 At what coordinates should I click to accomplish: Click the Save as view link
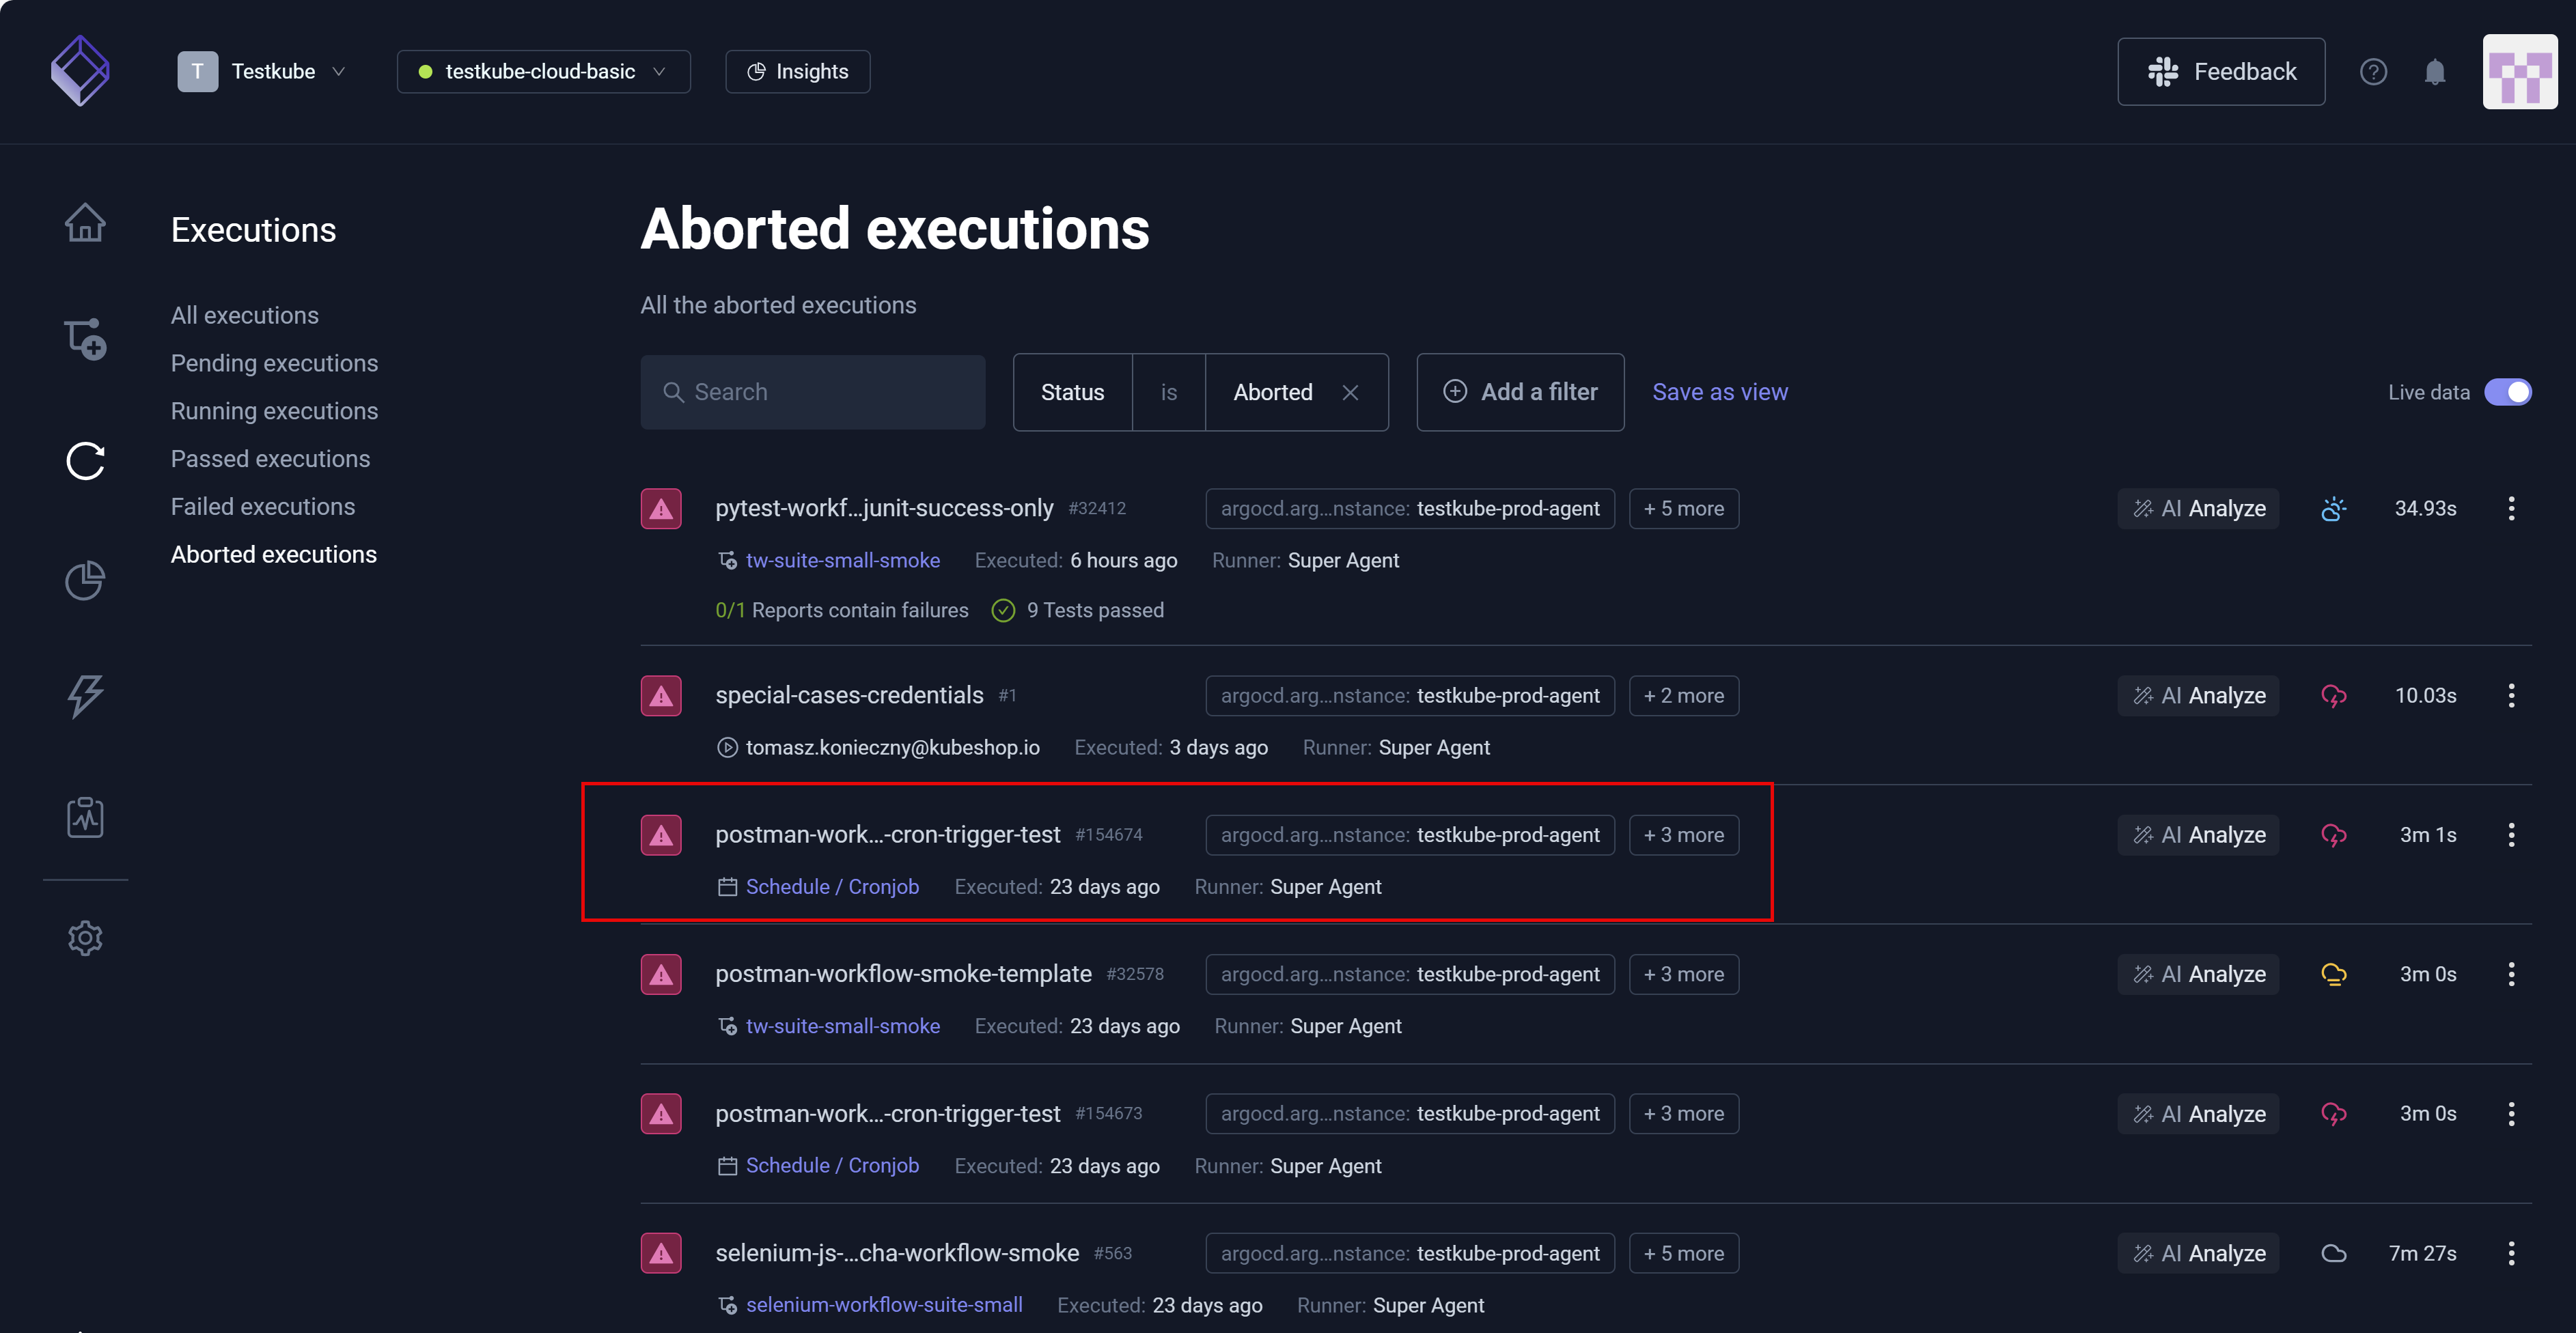(1720, 392)
